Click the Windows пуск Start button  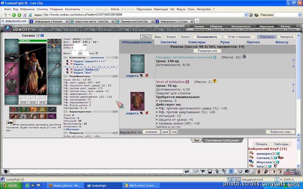11,185
